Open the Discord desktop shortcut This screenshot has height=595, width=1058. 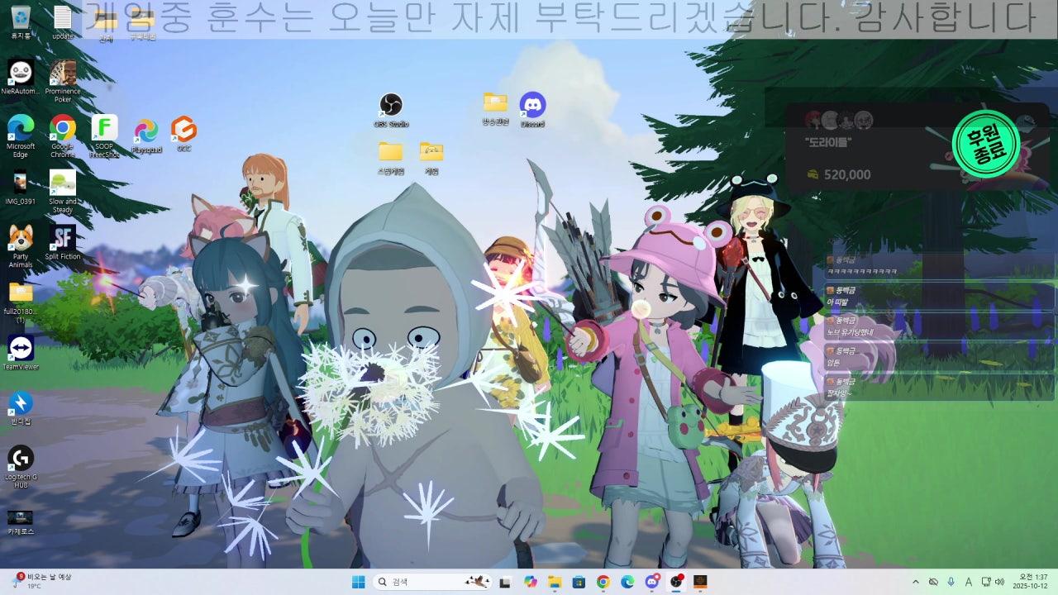click(532, 110)
